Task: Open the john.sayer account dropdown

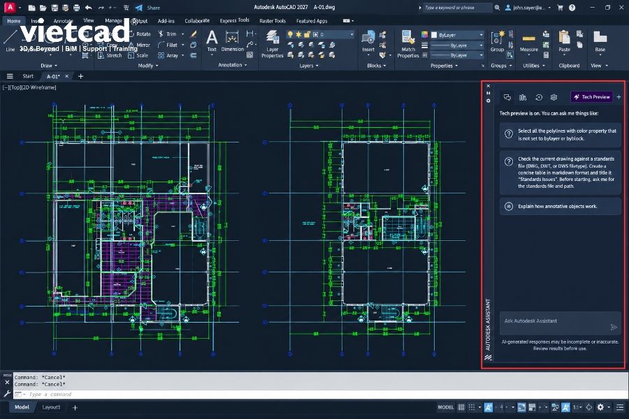Action: 528,8
